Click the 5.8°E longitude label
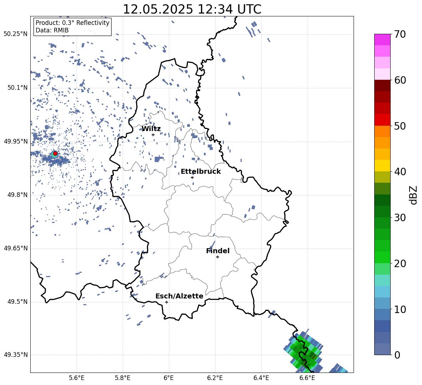This screenshot has width=422, height=385. tap(123, 378)
